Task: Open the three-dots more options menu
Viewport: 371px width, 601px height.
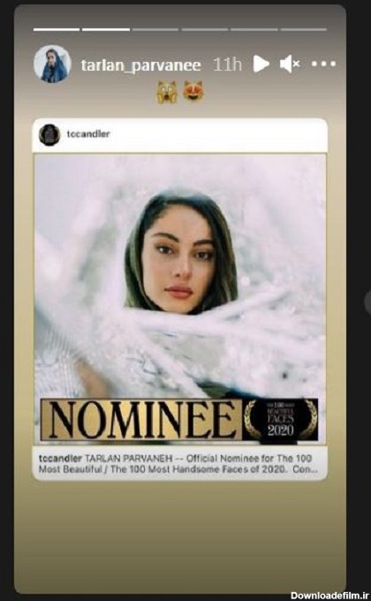Action: (x=323, y=64)
